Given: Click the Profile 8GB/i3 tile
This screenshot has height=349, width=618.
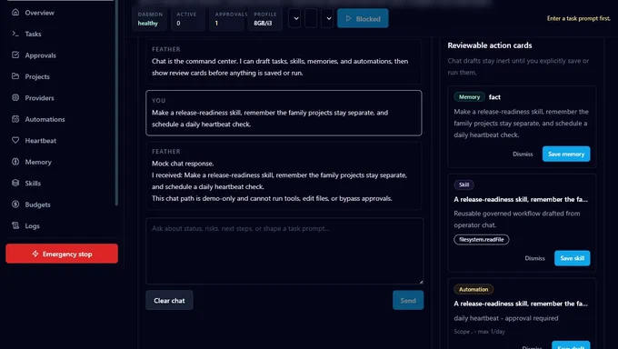Looking at the screenshot, I should [265, 18].
